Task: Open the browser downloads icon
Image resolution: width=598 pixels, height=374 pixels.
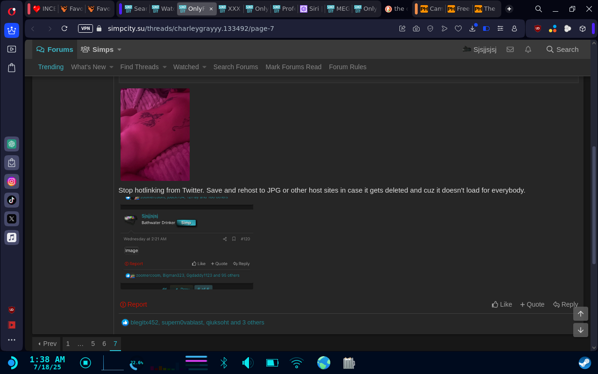Action: coord(472,29)
